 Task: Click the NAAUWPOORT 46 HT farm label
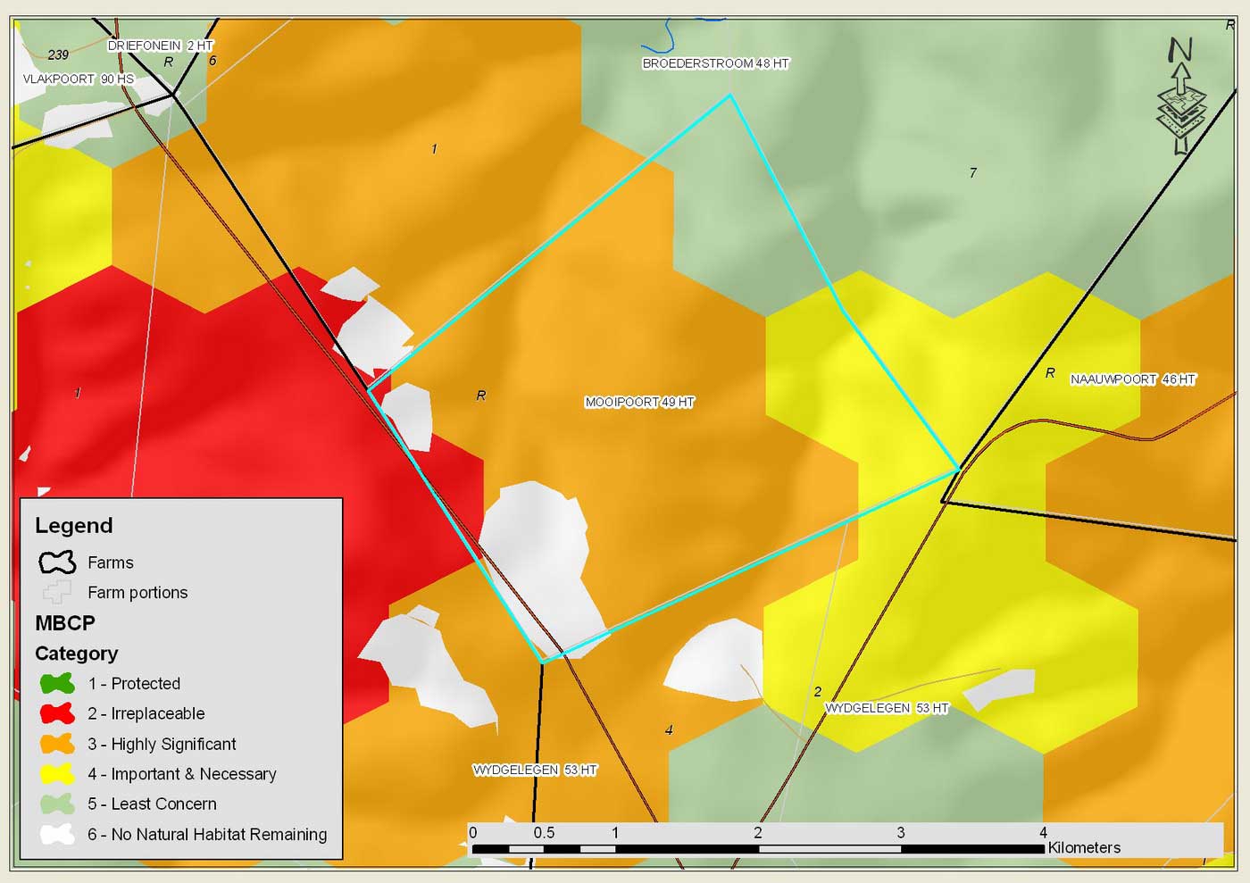1132,379
